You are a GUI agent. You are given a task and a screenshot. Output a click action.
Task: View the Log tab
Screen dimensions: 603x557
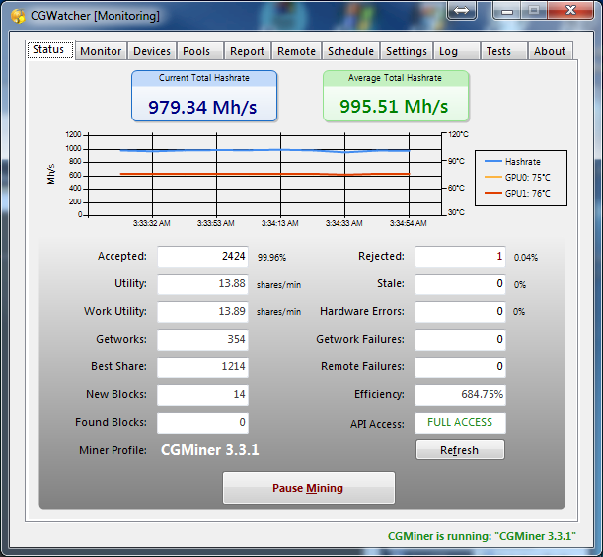[x=457, y=51]
